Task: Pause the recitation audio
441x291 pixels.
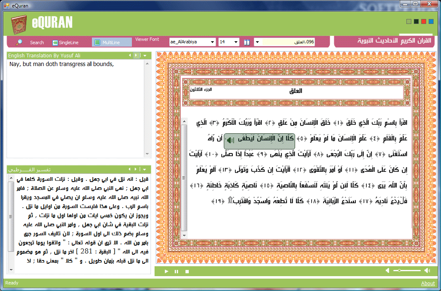Action: (176, 272)
